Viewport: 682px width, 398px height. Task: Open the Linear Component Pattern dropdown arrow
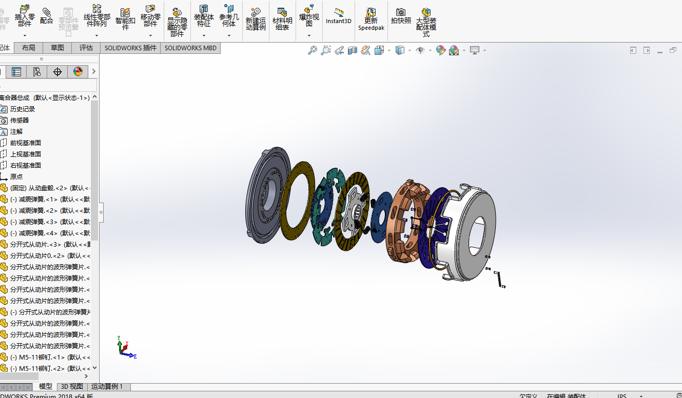[x=96, y=36]
